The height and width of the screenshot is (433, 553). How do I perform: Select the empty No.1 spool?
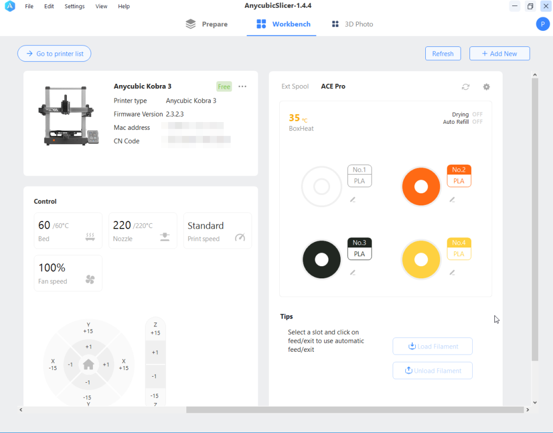(x=322, y=186)
